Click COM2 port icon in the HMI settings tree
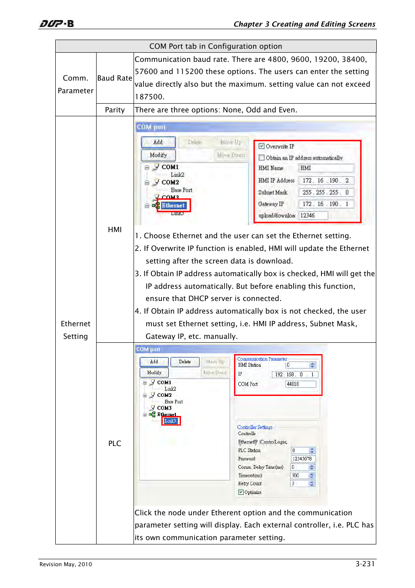 point(156,182)
